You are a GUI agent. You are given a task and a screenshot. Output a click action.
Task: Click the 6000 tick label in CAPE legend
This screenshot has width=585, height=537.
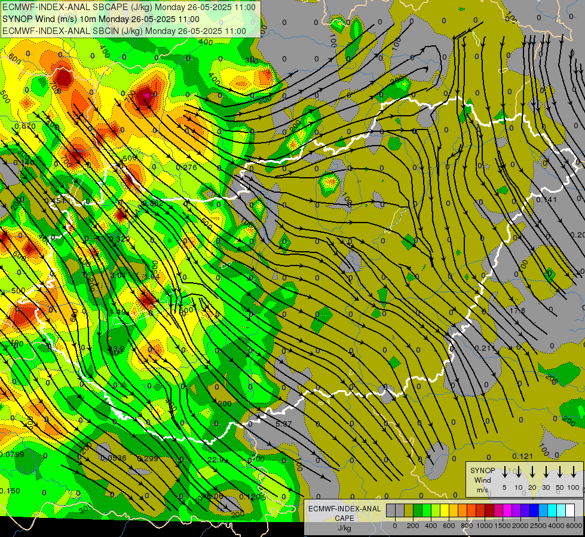574,526
